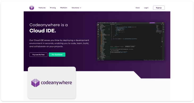Screen dimensions: 194x103
Task: Go to the Pricing page
Action: point(53,8)
